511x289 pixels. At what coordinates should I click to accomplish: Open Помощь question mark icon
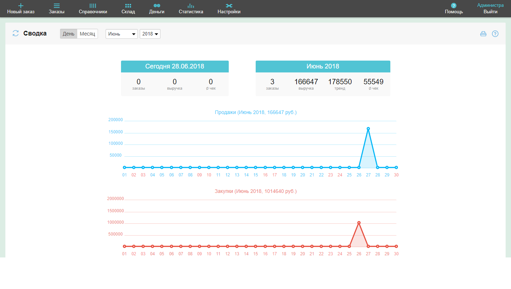coord(454,5)
